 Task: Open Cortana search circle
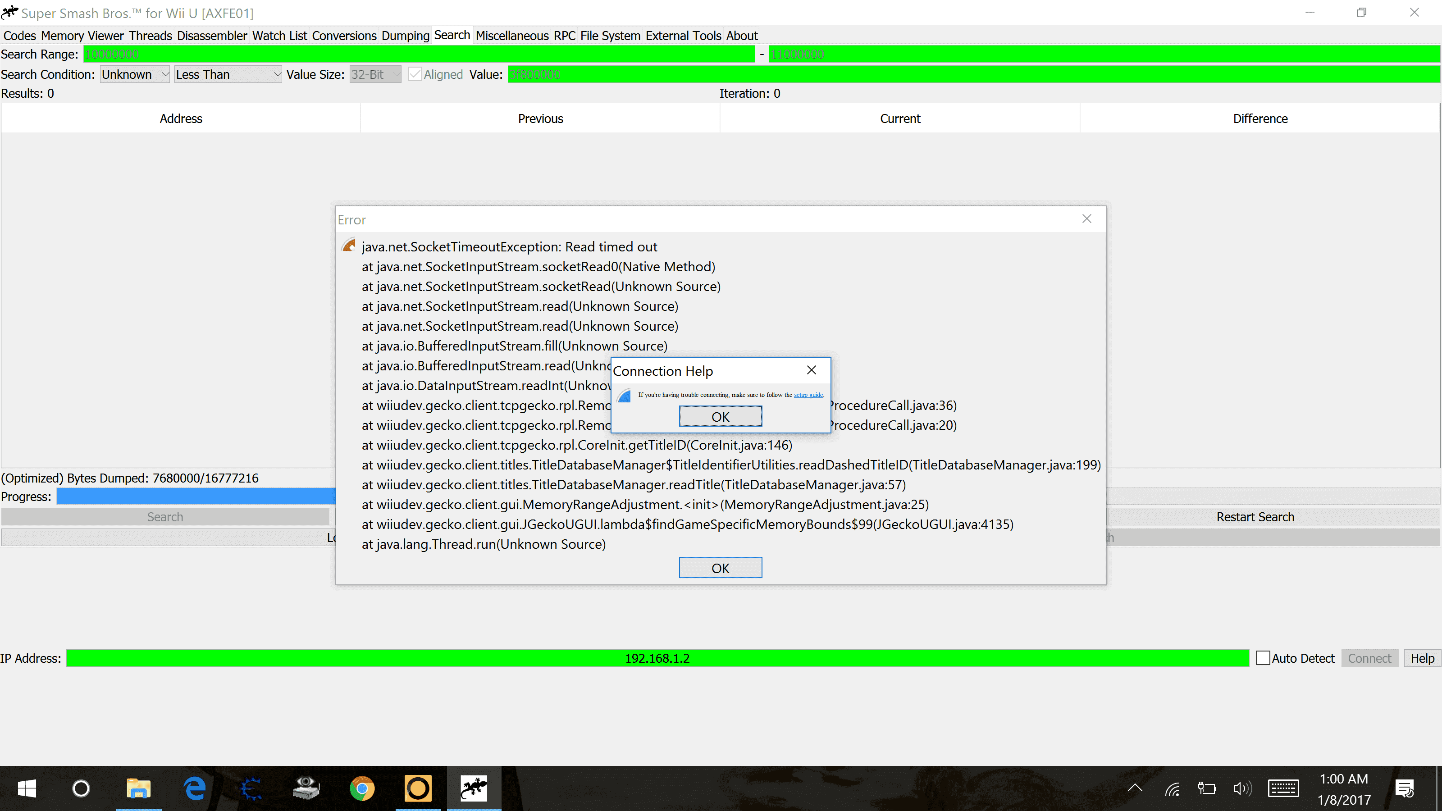(x=81, y=788)
